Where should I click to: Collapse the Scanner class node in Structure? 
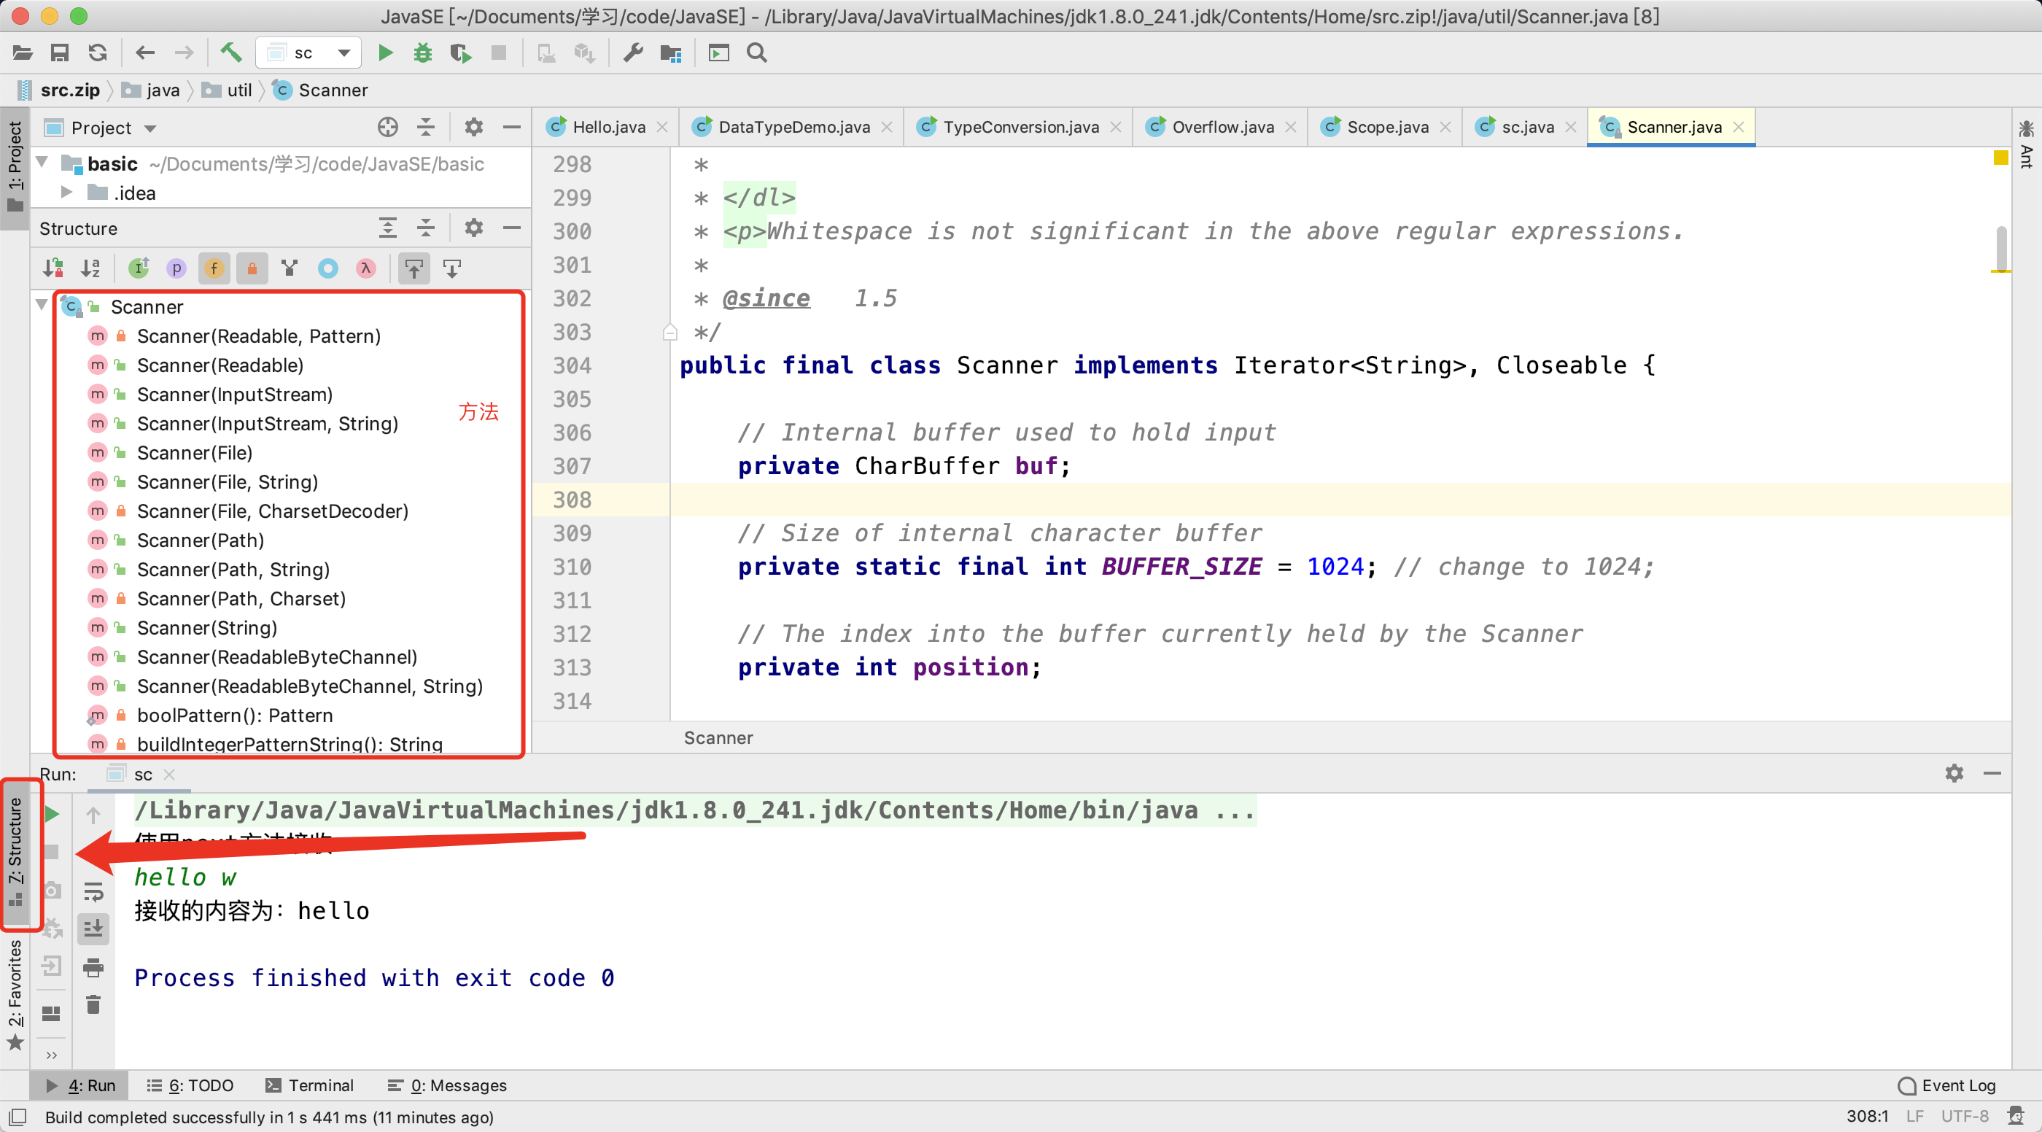(42, 305)
